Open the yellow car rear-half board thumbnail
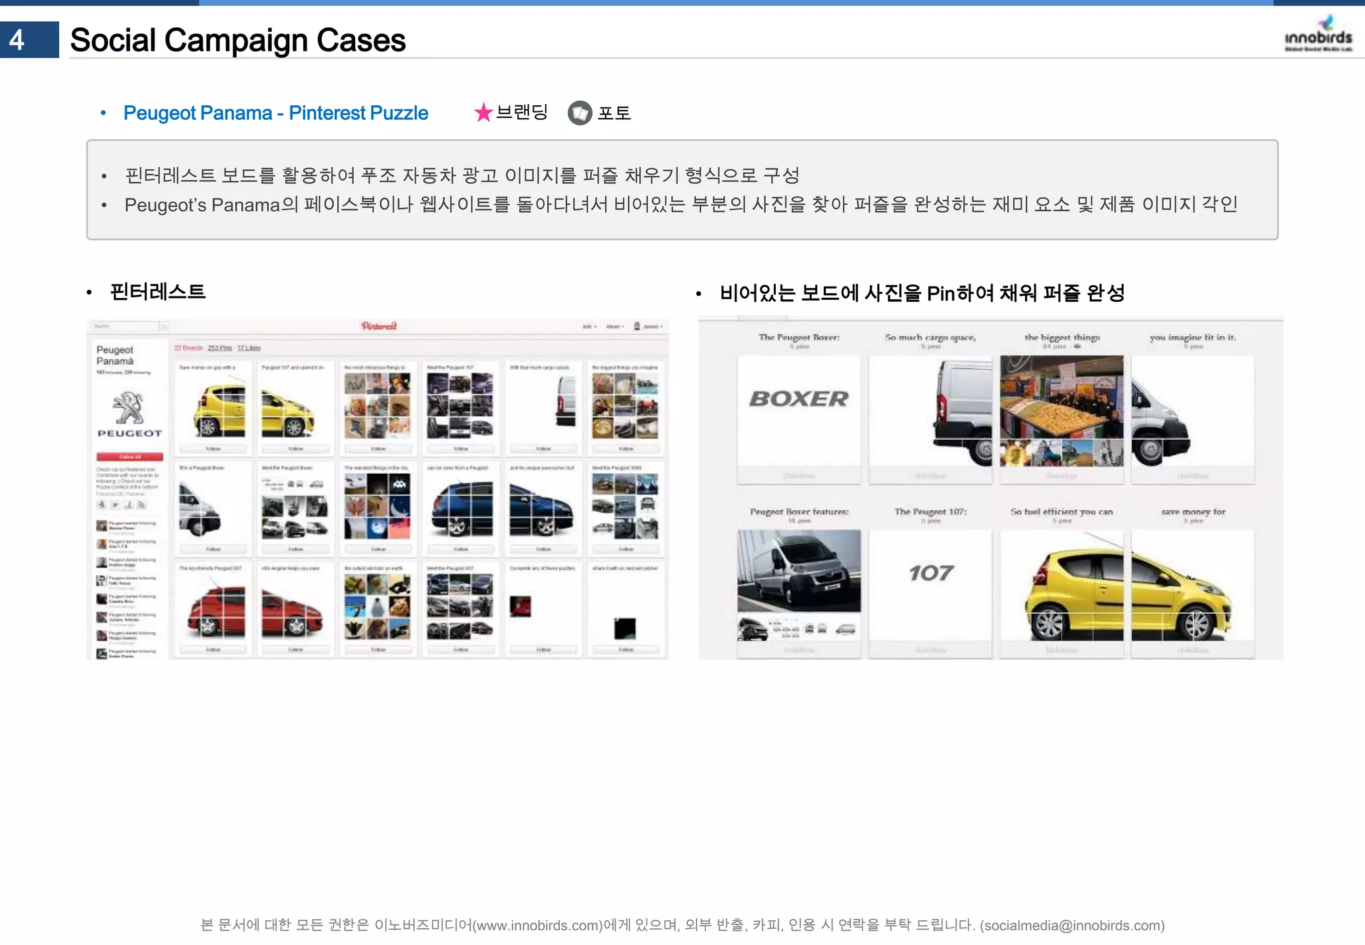This screenshot has width=1365, height=945. click(x=213, y=406)
